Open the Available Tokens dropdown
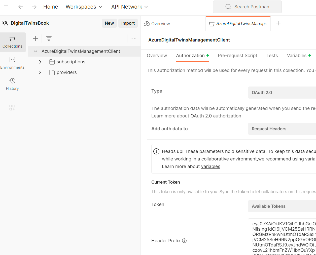This screenshot has width=316, height=255. click(282, 206)
